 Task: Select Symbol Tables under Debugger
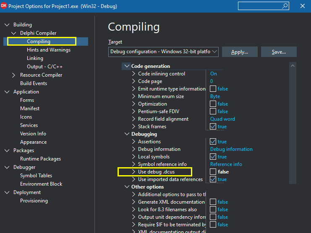(x=36, y=176)
